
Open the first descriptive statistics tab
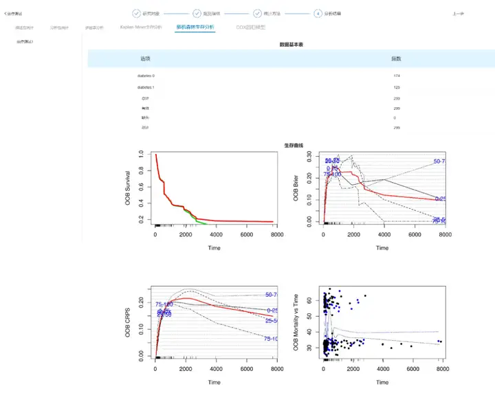pos(24,27)
